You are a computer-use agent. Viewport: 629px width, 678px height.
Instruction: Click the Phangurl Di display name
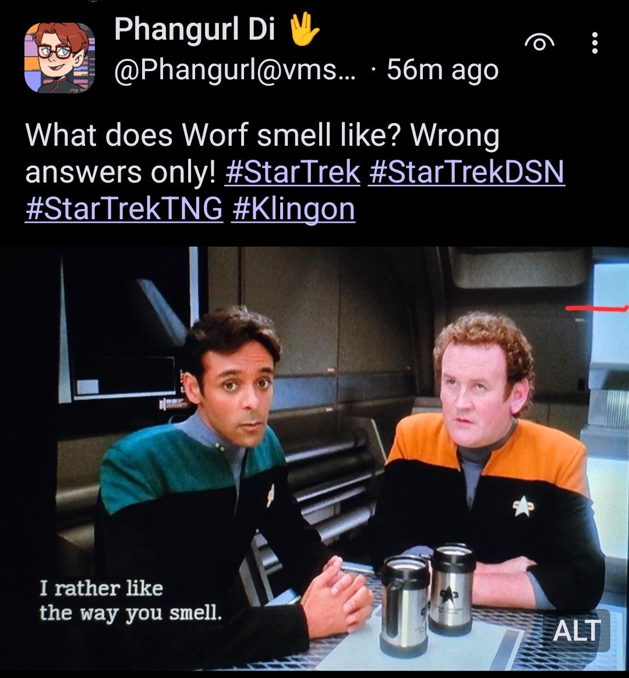click(195, 29)
